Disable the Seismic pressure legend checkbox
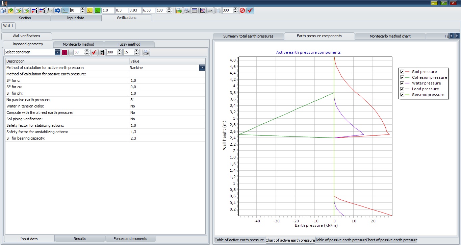The image size is (461, 245). [402, 95]
